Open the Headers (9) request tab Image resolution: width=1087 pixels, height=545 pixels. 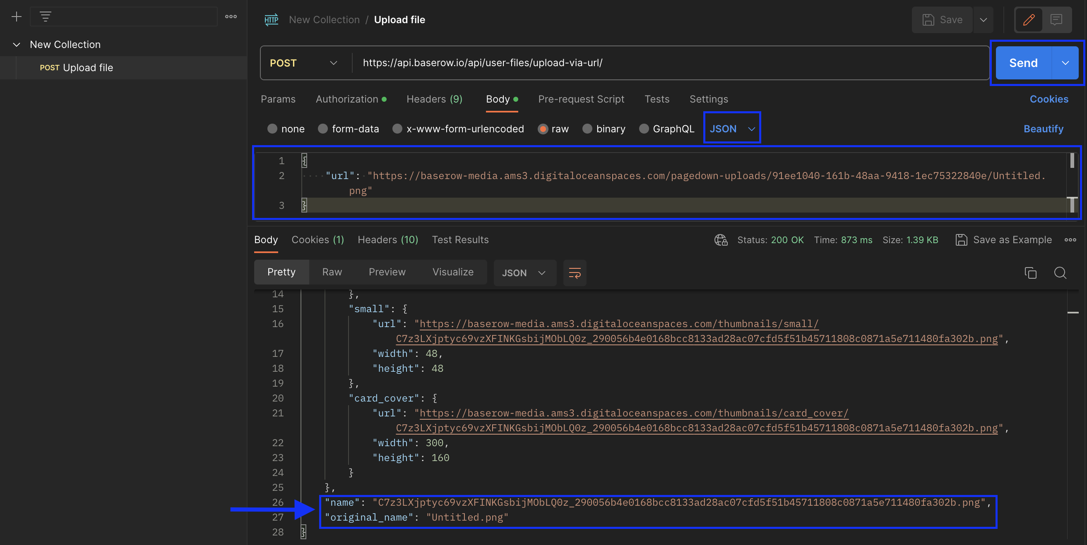pos(434,99)
